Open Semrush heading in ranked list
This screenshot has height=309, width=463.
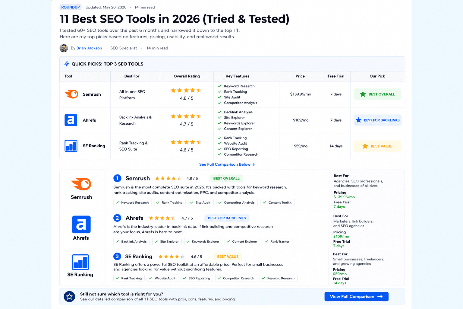(138, 178)
